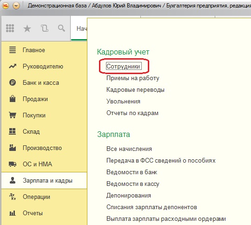Open Все начисления link
The width and height of the screenshot is (251, 225).
click(129, 149)
